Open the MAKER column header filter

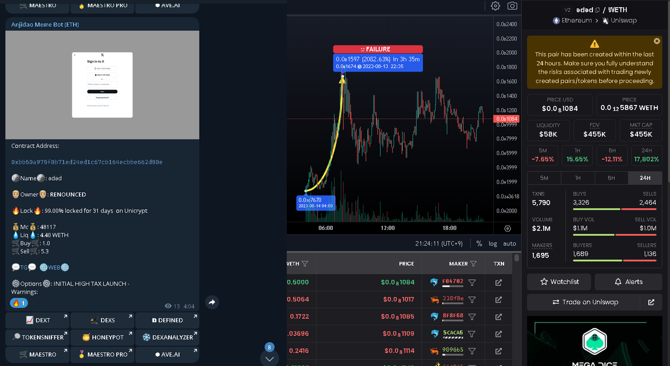(x=473, y=263)
